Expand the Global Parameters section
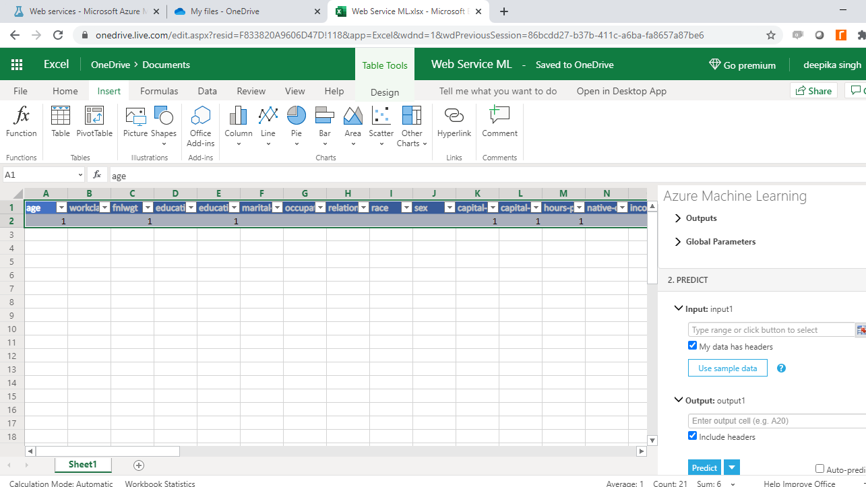 pos(714,242)
